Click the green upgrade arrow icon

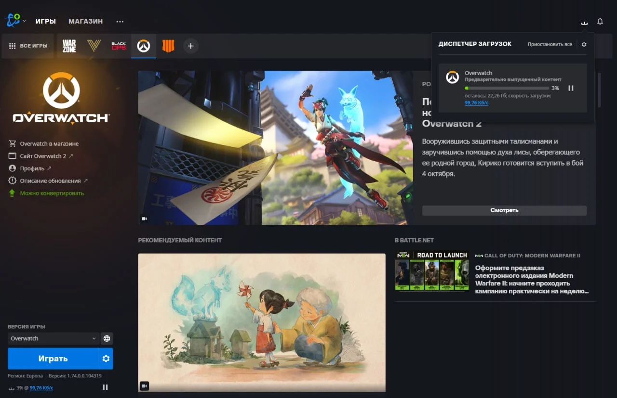coord(12,193)
